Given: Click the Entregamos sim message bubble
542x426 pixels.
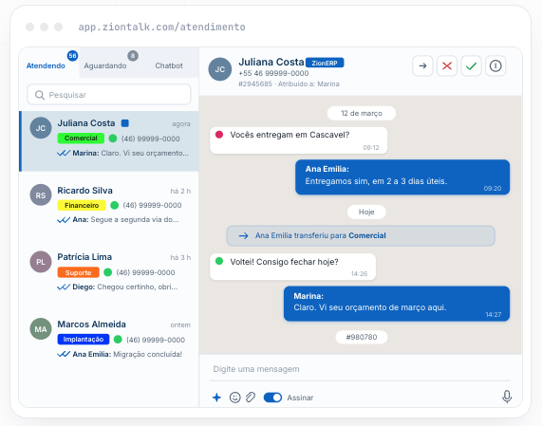Looking at the screenshot, I should coord(402,177).
